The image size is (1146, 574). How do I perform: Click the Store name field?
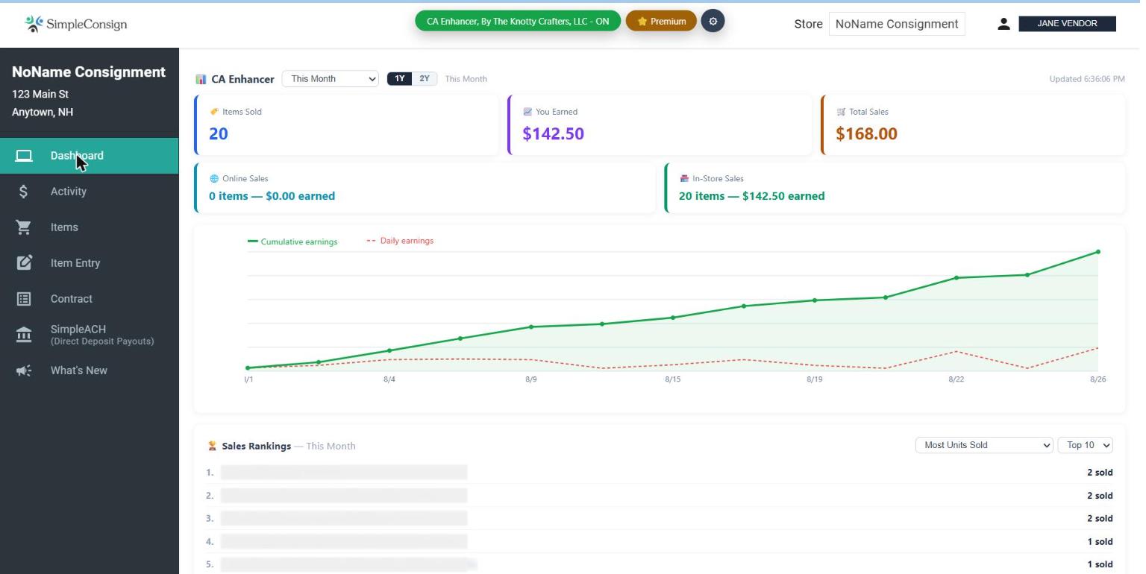click(x=897, y=24)
